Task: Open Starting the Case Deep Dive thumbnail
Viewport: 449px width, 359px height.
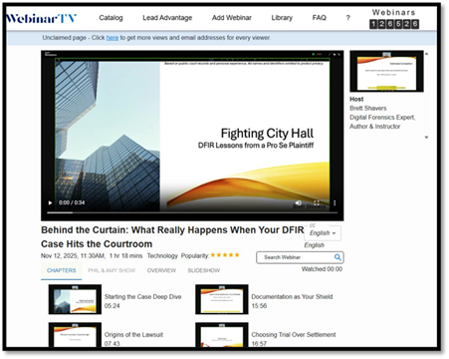Action: click(x=75, y=299)
